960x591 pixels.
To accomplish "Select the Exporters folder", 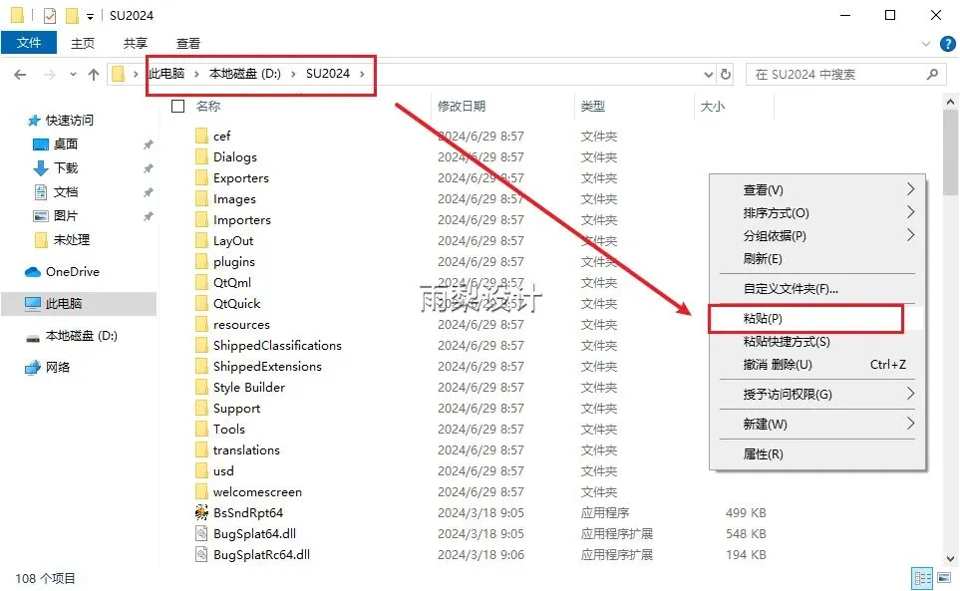I will pyautogui.click(x=241, y=178).
